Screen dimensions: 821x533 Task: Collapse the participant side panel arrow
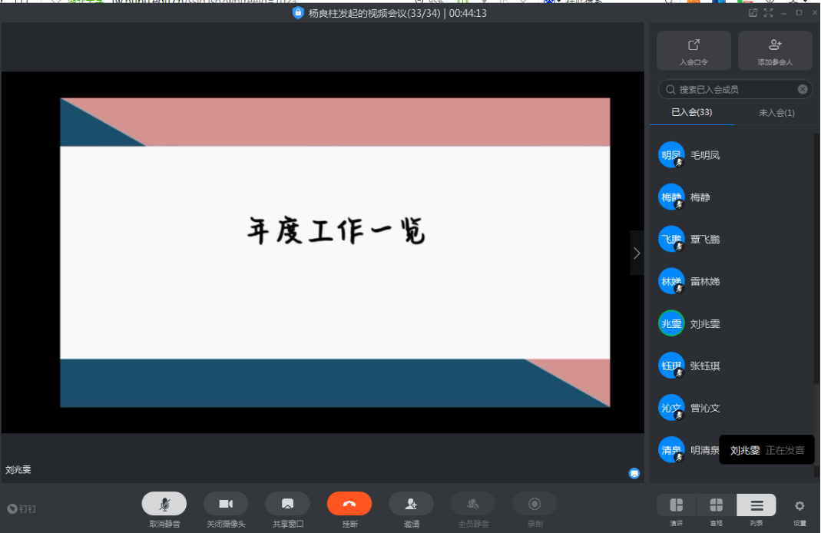[637, 253]
